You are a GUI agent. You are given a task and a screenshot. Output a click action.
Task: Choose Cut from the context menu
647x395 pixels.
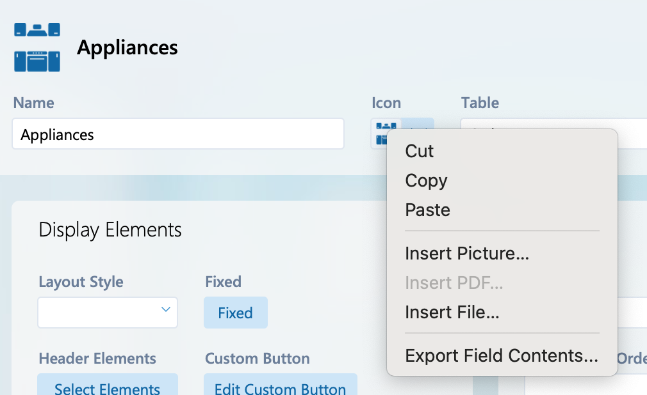click(420, 151)
